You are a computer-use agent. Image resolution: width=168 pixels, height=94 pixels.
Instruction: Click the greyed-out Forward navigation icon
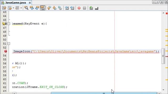pyautogui.click(x=17, y=8)
